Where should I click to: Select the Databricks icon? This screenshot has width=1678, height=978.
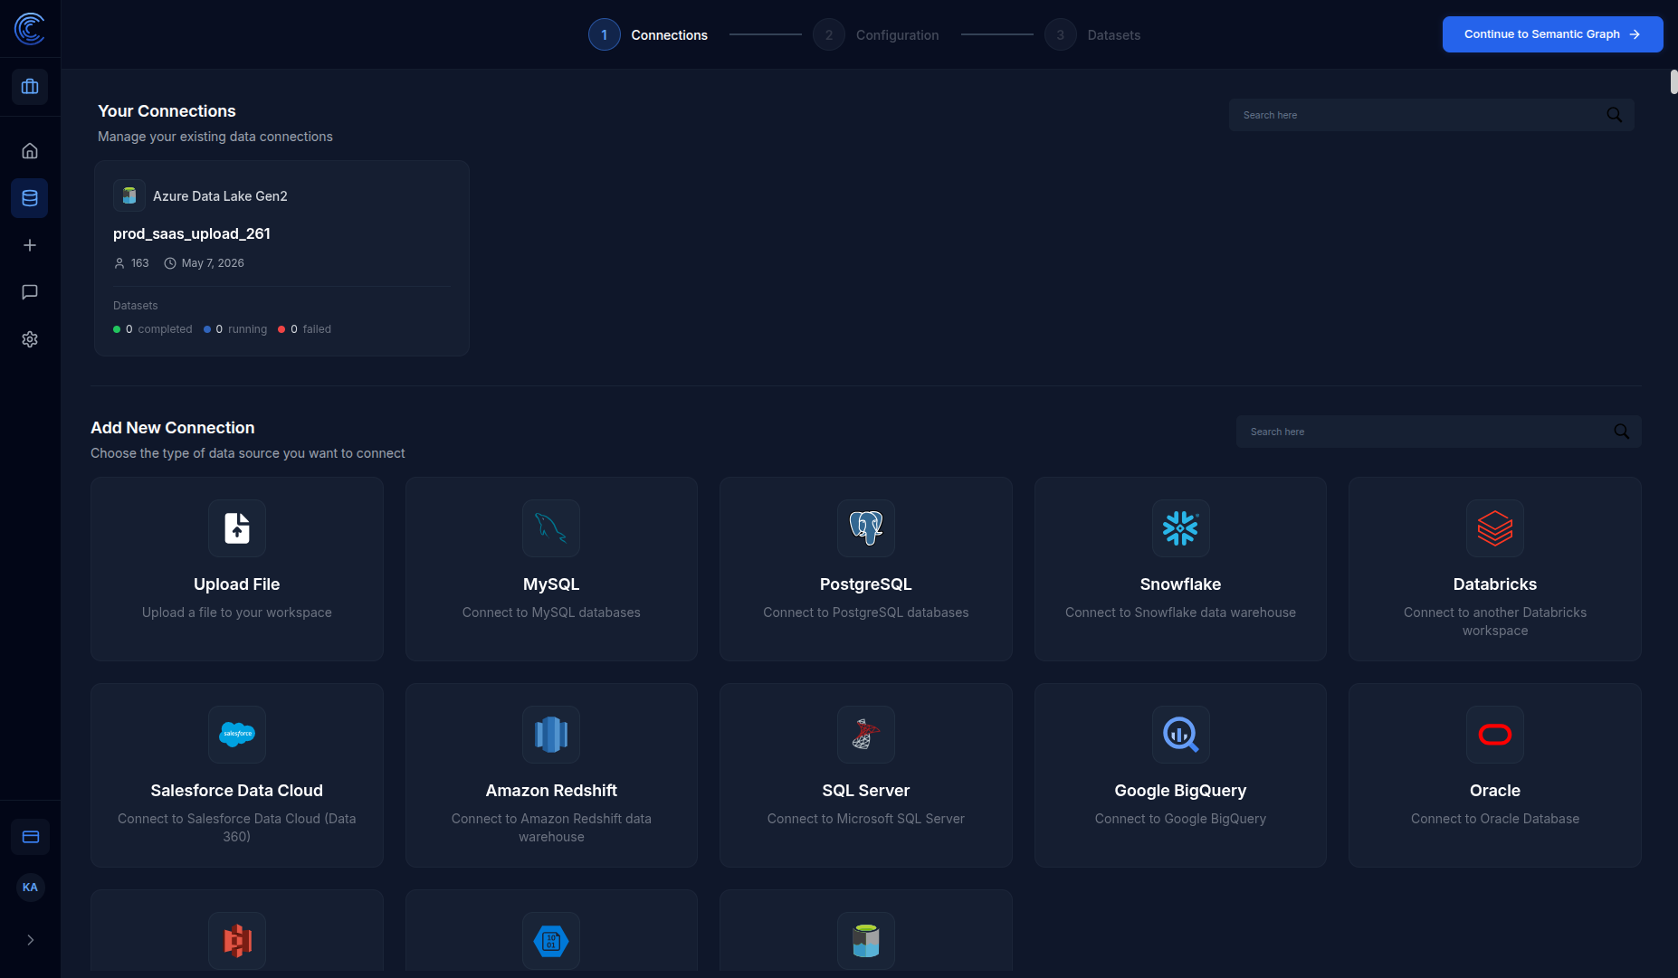(x=1495, y=528)
